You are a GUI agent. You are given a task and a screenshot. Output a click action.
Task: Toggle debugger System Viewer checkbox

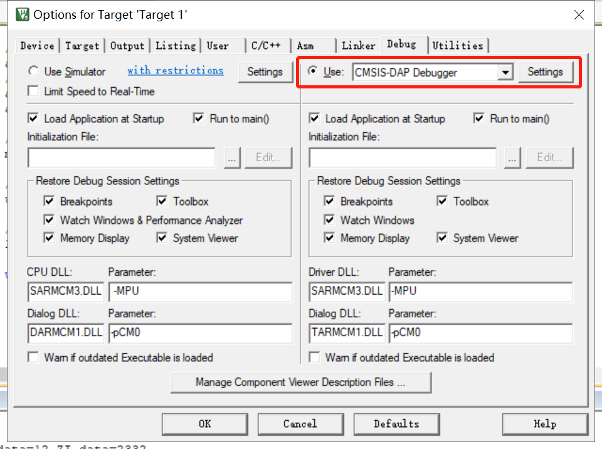click(442, 238)
